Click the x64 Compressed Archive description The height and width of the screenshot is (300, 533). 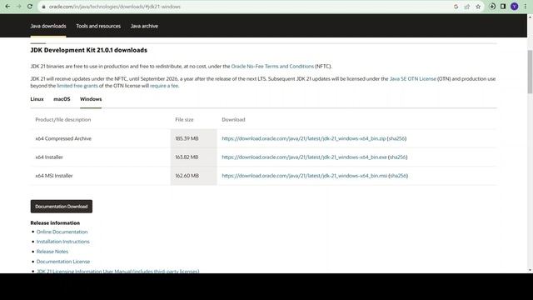pos(63,138)
